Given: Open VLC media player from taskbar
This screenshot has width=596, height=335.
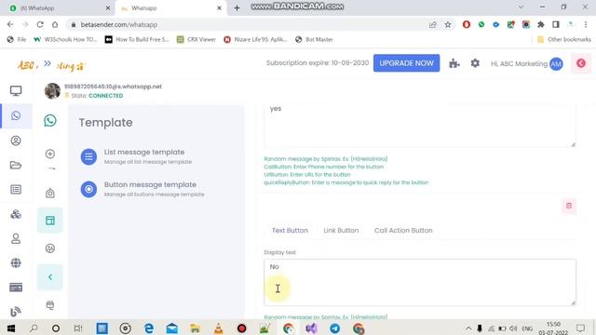Looking at the screenshot, I should tap(218, 328).
